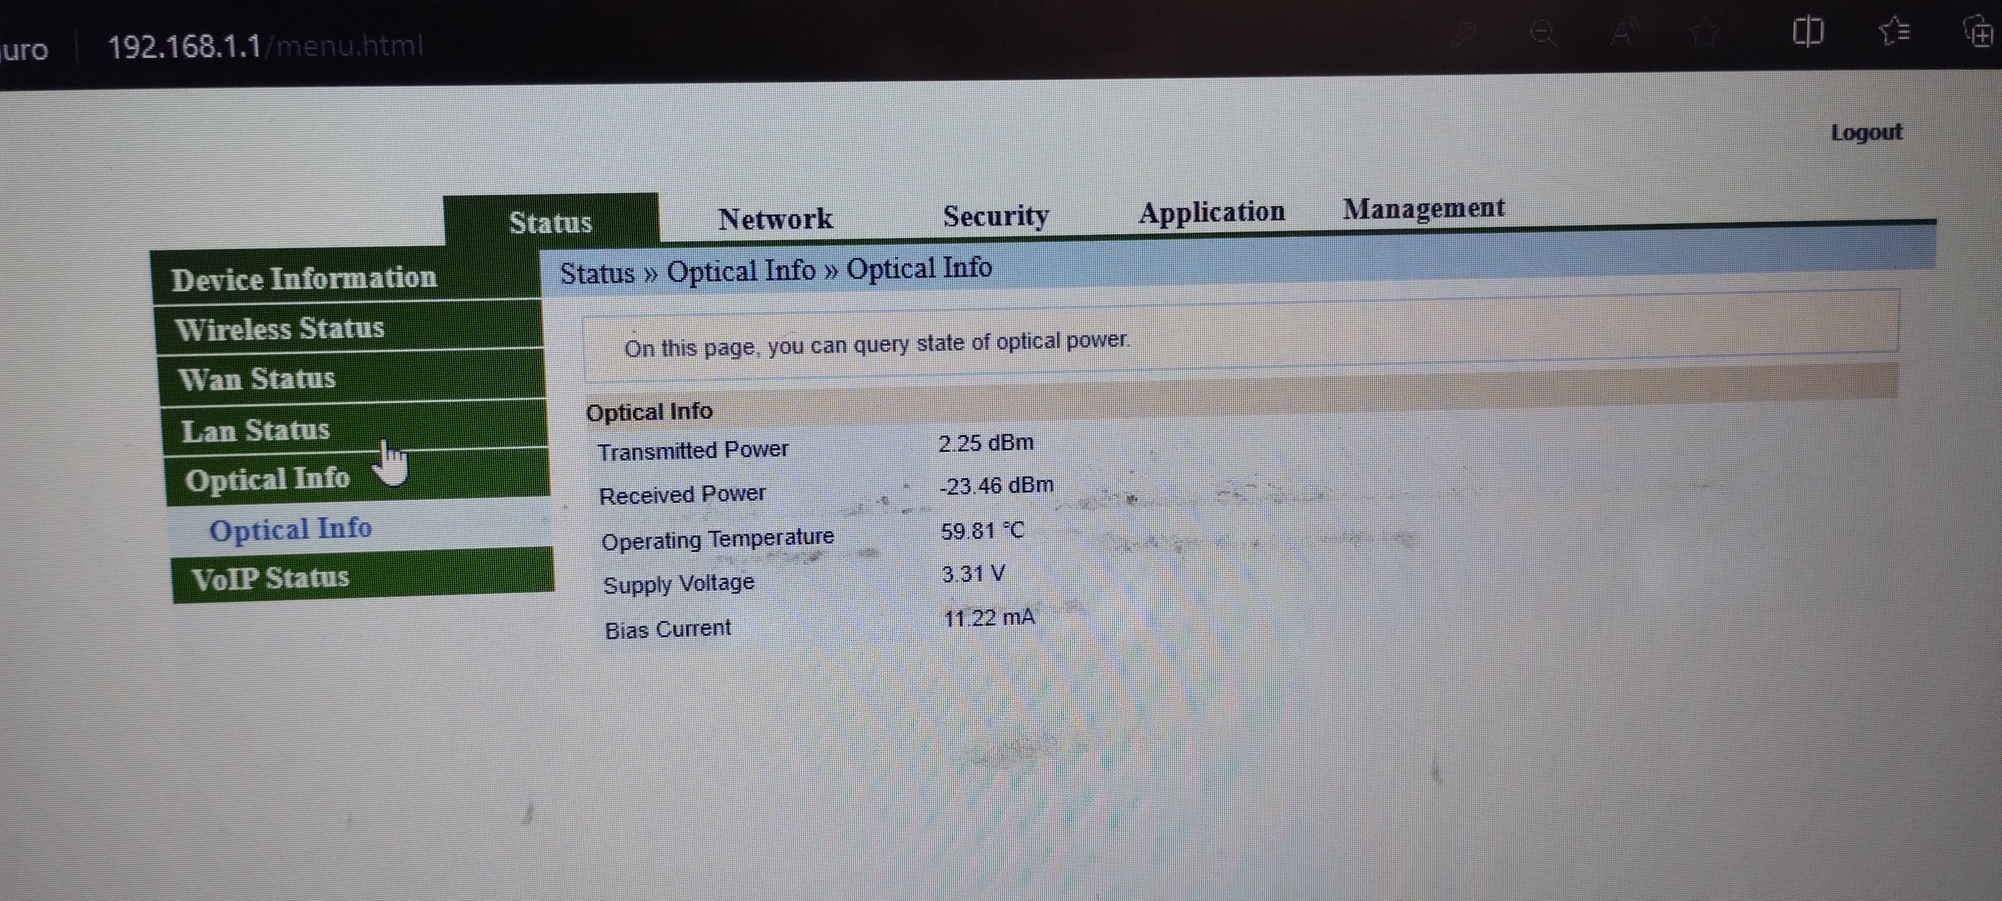Open Wan Status in sidebar

[257, 379]
